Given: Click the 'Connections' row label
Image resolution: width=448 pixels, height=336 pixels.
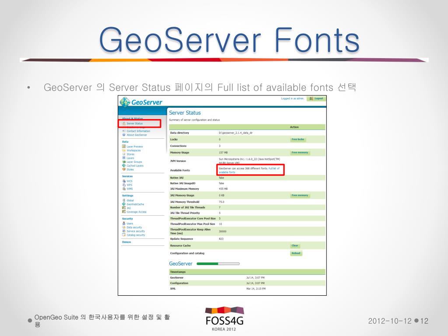Looking at the screenshot, I should tap(178, 146).
